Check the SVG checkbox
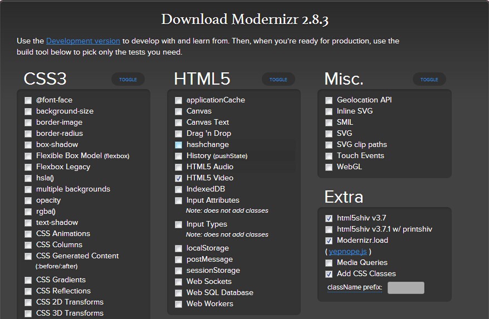Viewport: 489px width, 319px height. (329, 134)
